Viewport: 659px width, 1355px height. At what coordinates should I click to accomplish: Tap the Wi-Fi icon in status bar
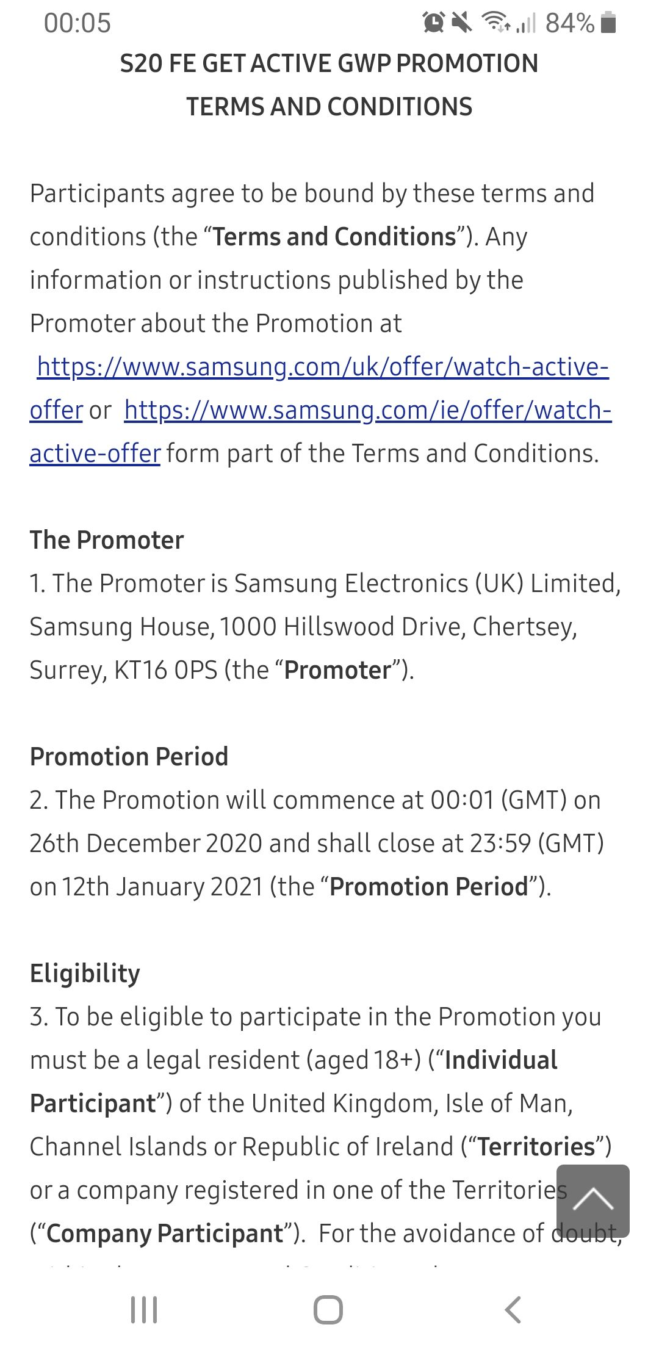click(x=496, y=22)
